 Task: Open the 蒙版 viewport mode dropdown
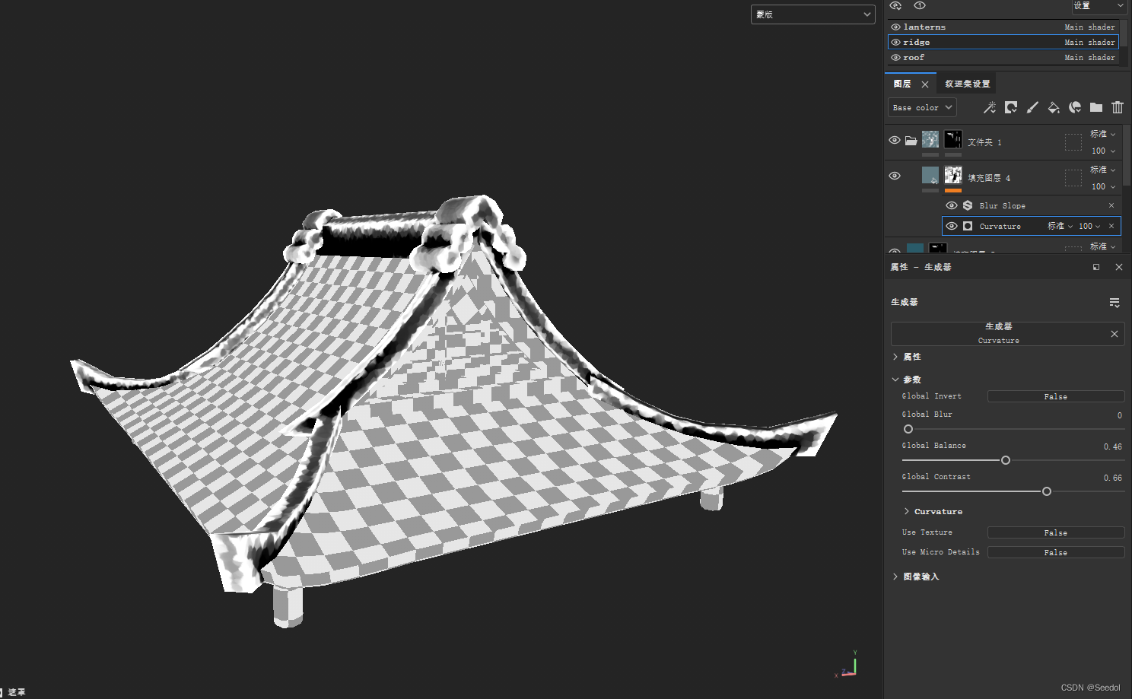point(813,14)
